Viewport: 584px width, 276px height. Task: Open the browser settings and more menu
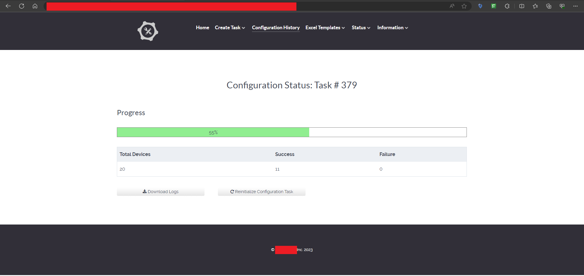(575, 6)
